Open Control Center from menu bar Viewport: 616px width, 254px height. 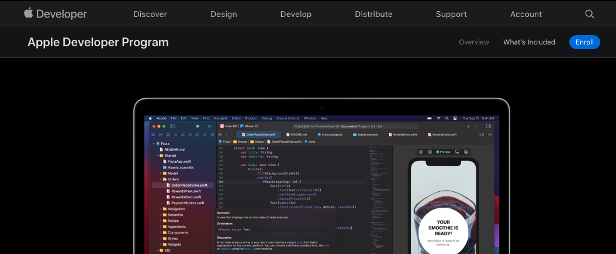[x=455, y=118]
